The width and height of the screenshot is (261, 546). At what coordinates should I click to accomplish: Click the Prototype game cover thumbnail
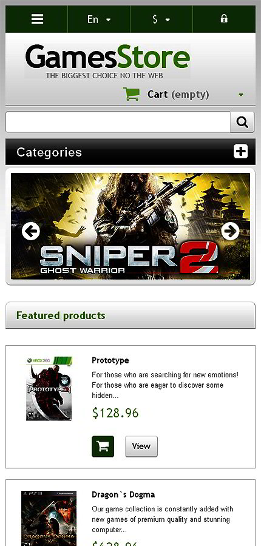pos(49,389)
